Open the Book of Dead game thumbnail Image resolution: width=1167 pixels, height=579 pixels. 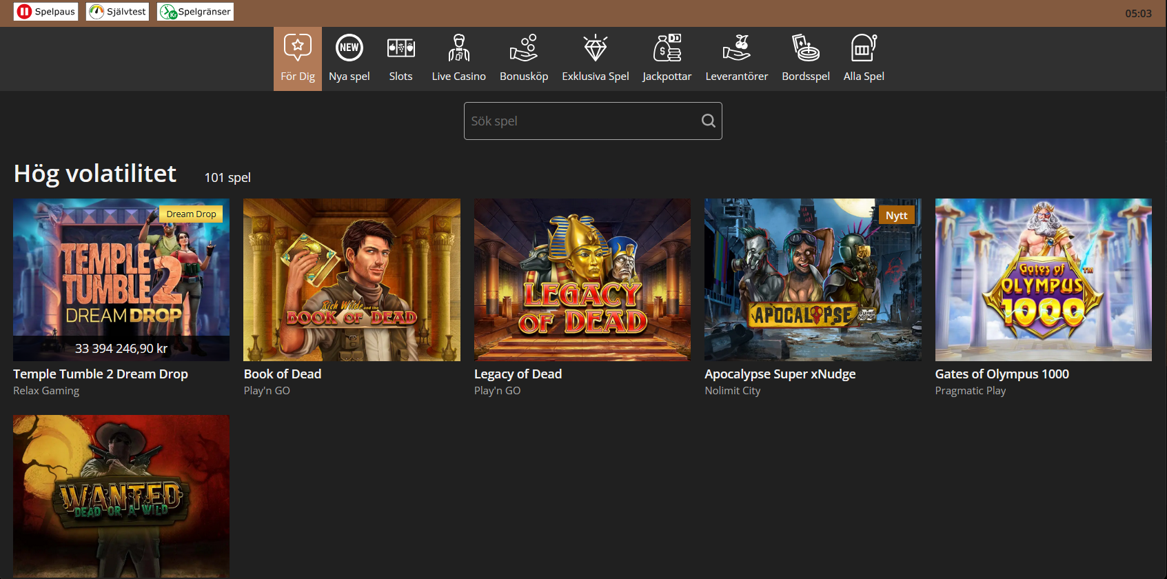point(352,280)
